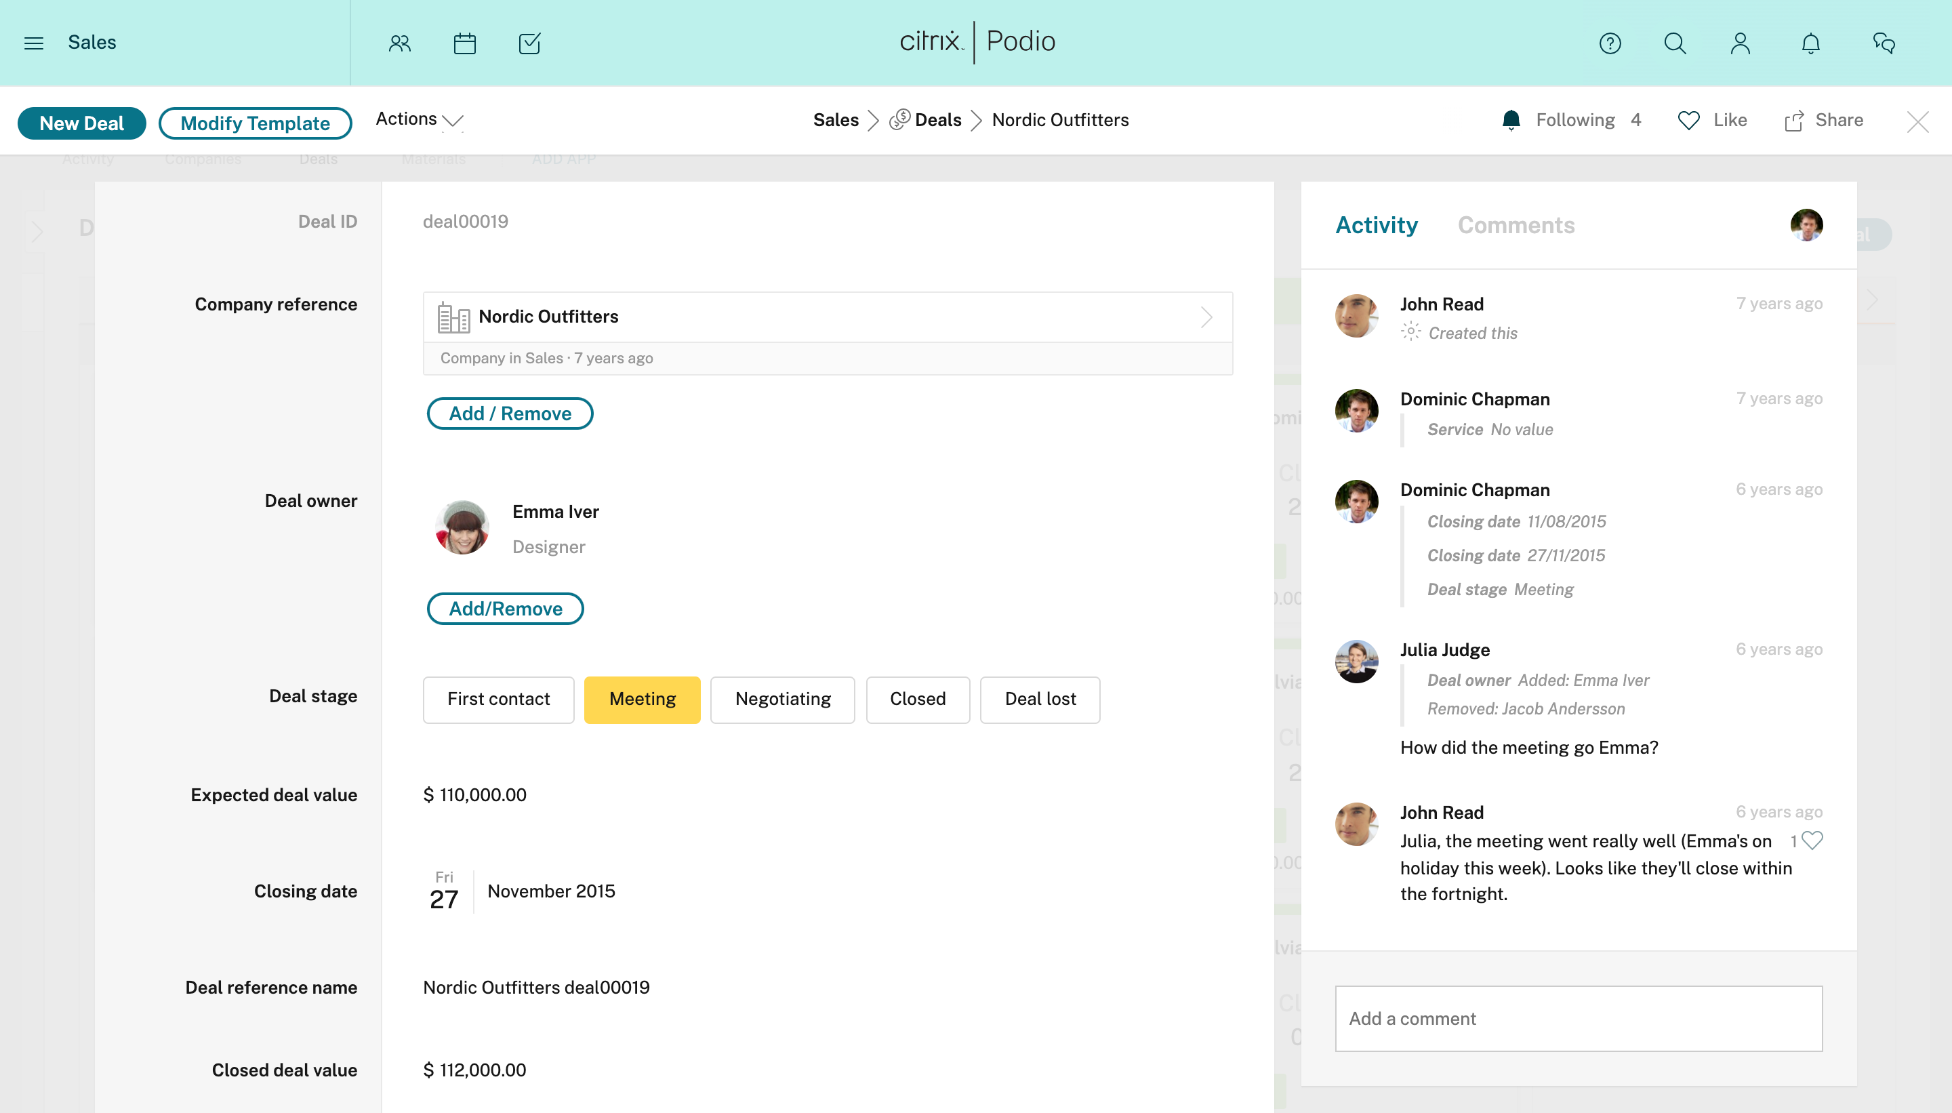Open the chat bubbles icon

click(1884, 43)
